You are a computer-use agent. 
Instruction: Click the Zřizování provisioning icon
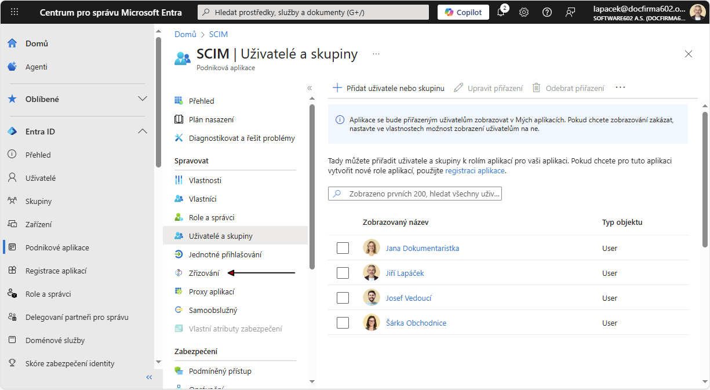click(179, 273)
